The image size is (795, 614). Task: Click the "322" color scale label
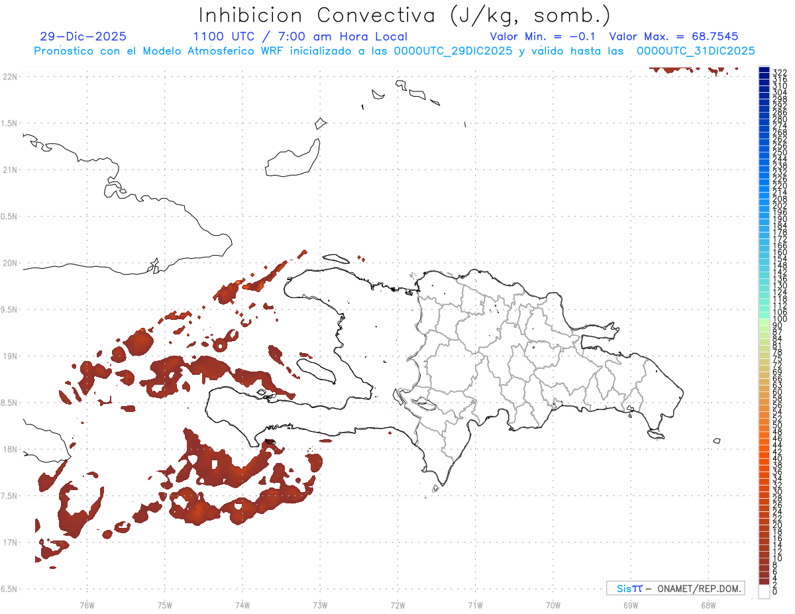click(780, 72)
